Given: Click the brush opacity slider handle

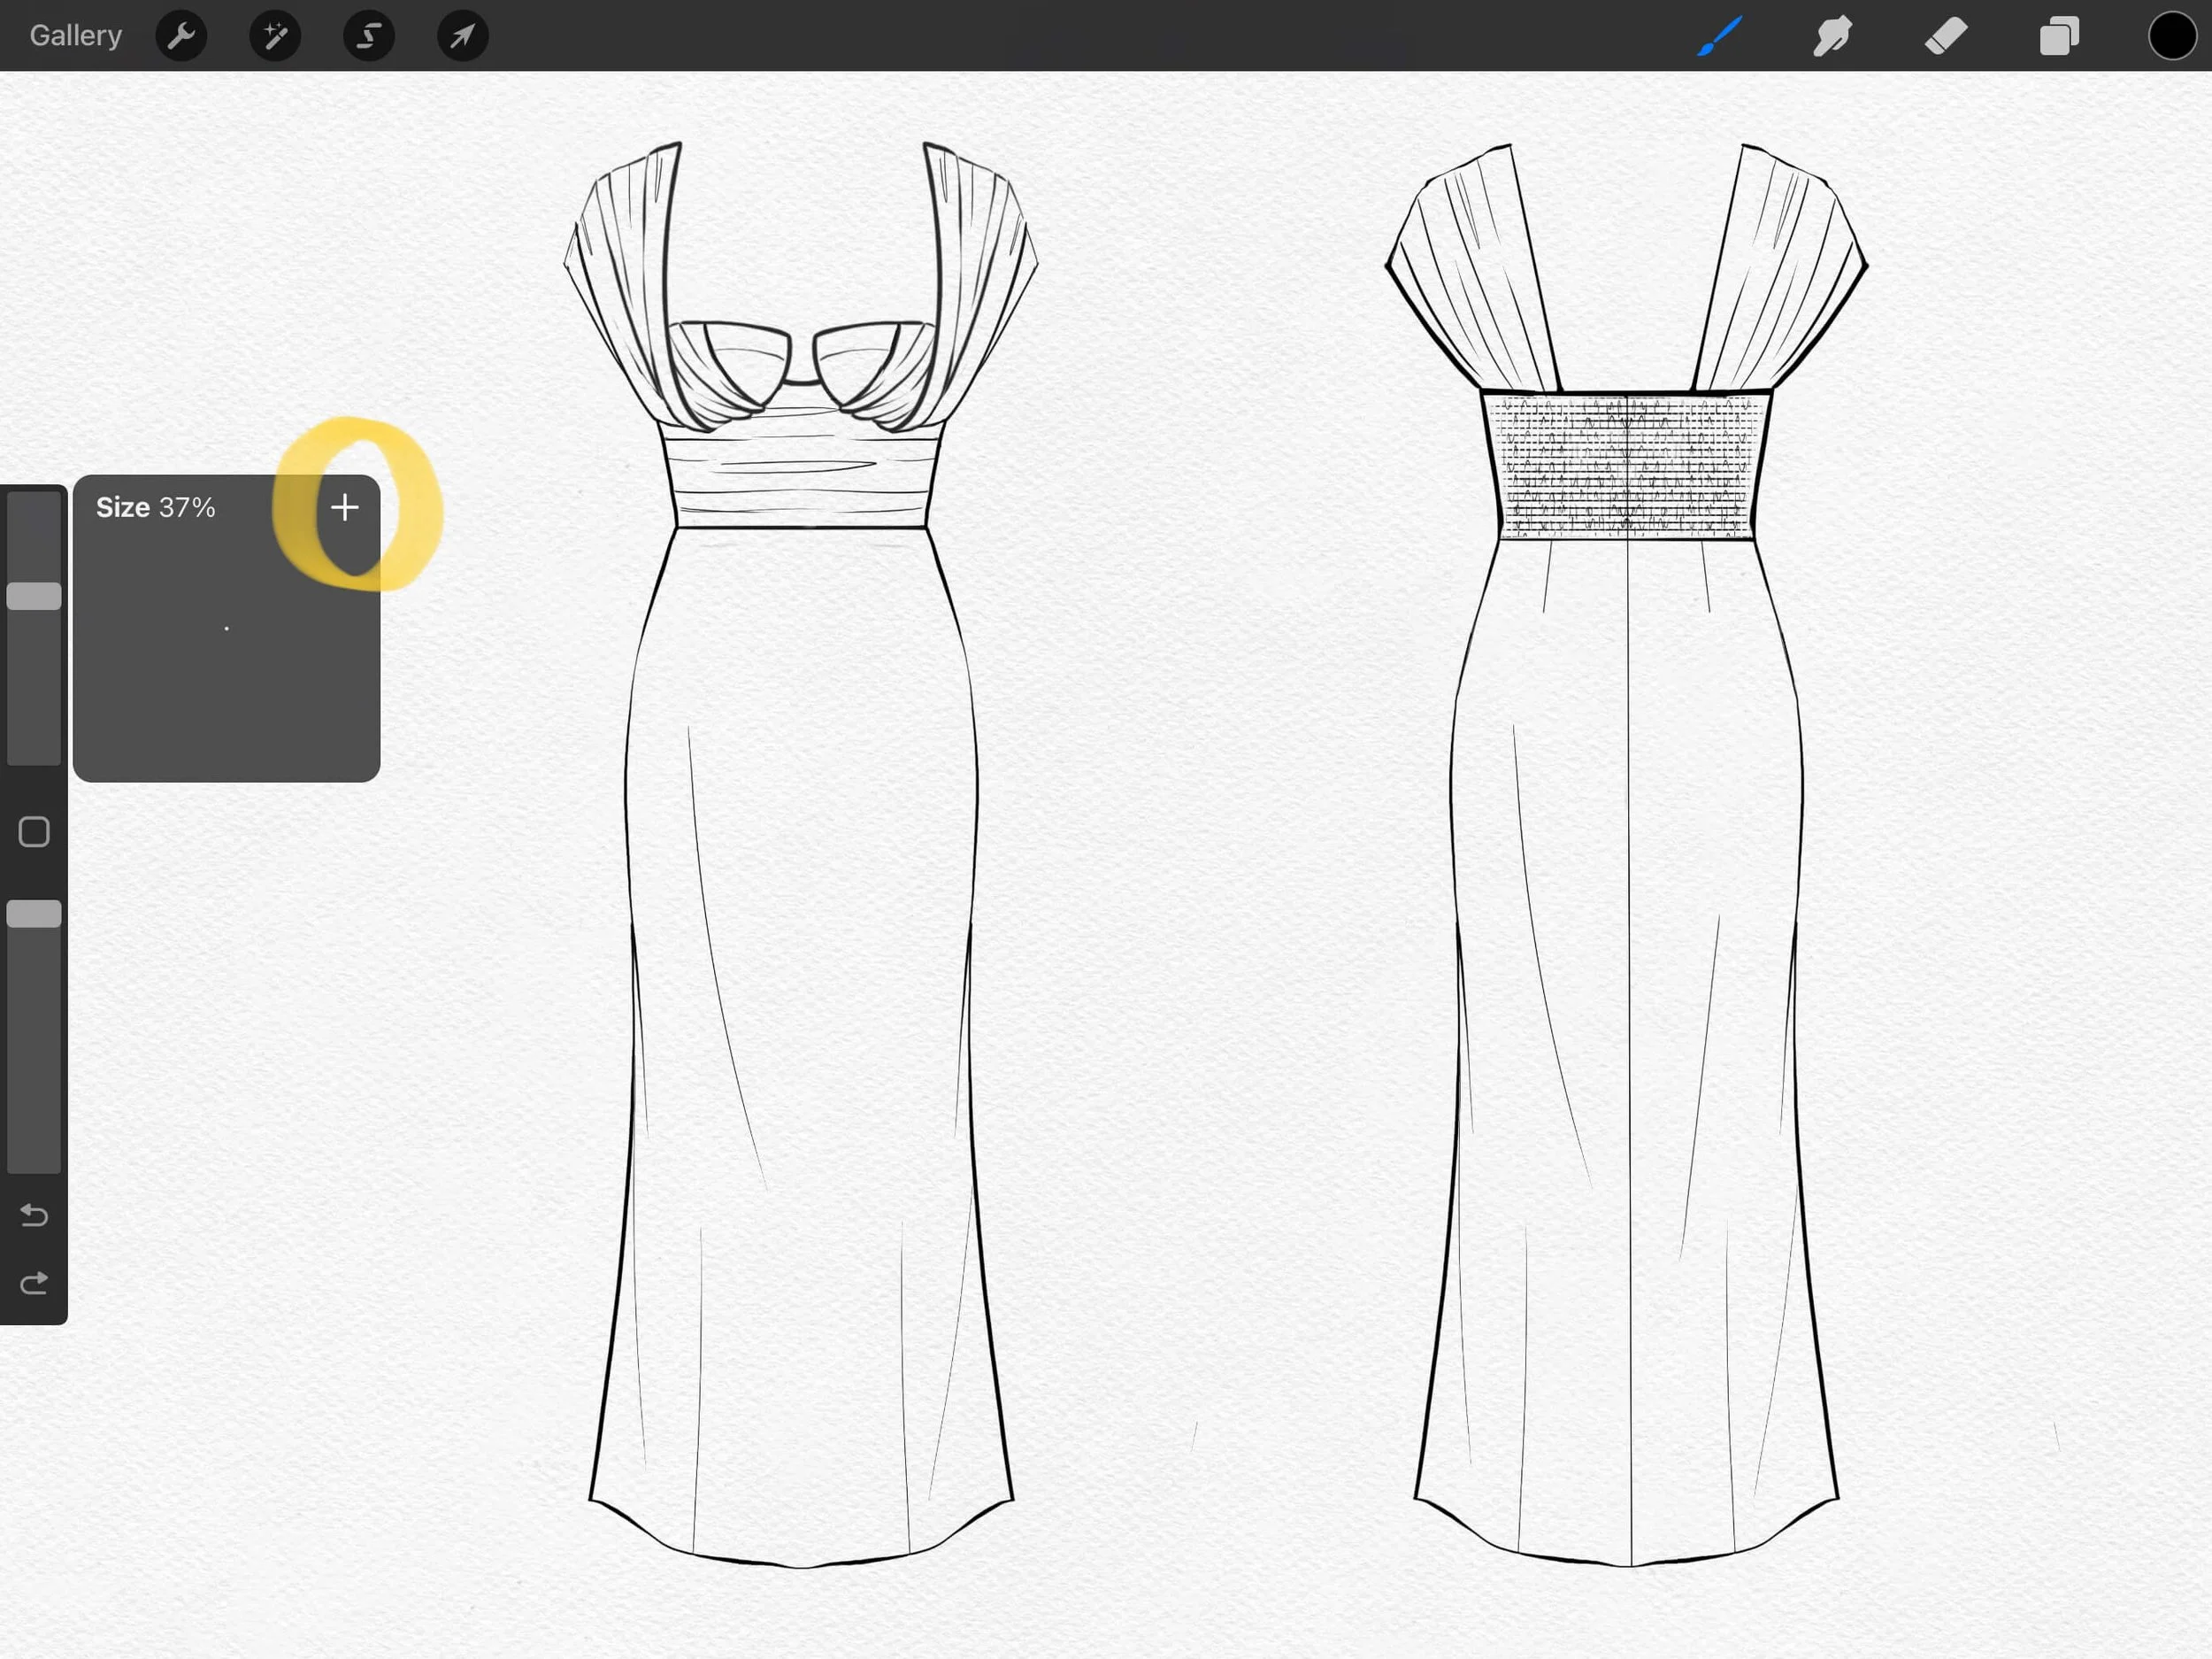Looking at the screenshot, I should pos(34,914).
